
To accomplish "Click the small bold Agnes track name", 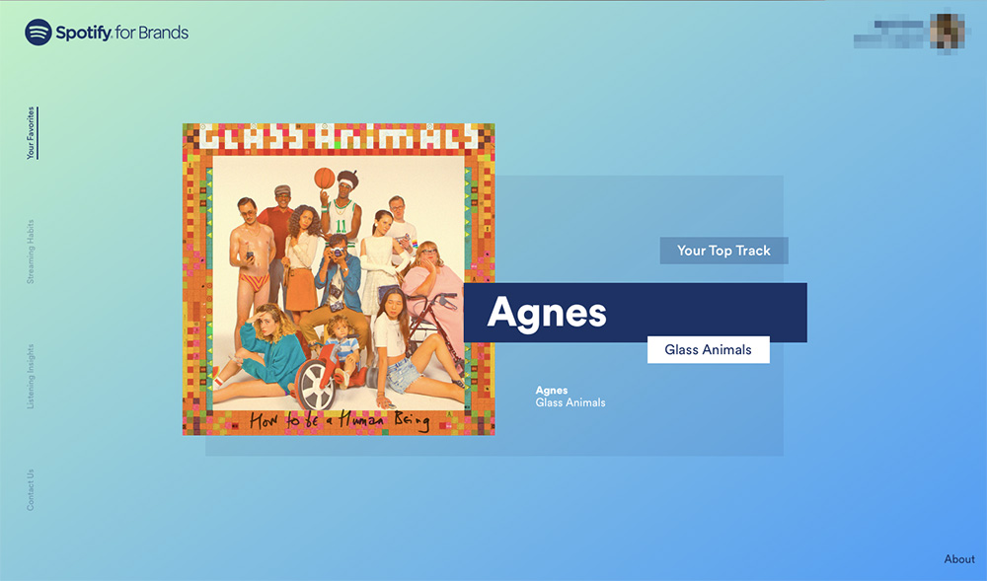I will (552, 391).
